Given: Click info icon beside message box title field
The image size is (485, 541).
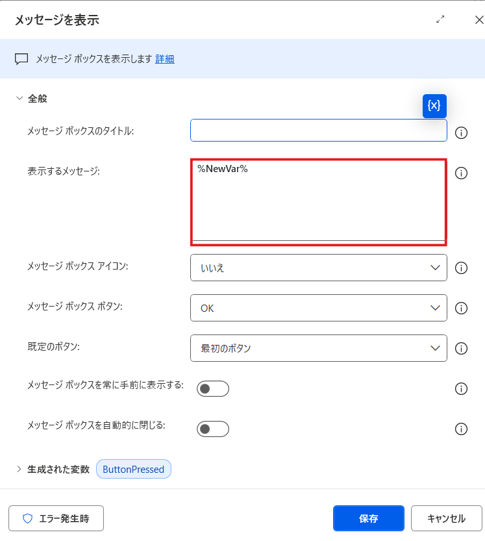Looking at the screenshot, I should (x=462, y=132).
